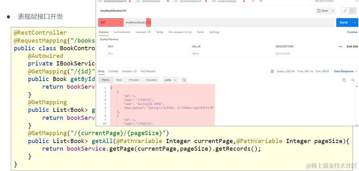
Task: Open the request Settings tab
Action: pos(214,32)
